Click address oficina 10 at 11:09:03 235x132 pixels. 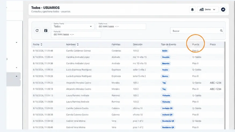point(138,108)
